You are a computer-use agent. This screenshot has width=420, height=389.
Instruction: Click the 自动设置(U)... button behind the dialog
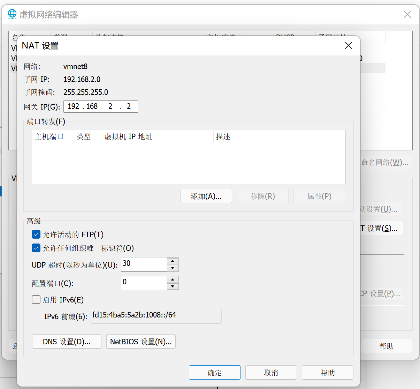(382, 209)
